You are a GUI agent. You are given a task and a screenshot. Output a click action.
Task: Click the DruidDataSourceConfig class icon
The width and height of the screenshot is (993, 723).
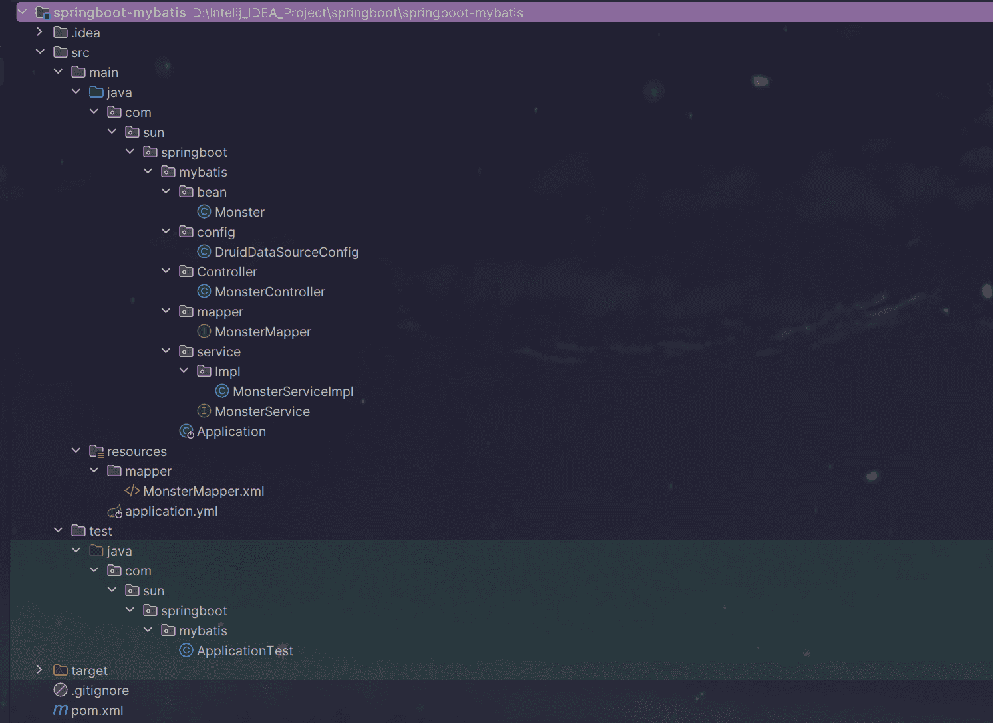204,252
